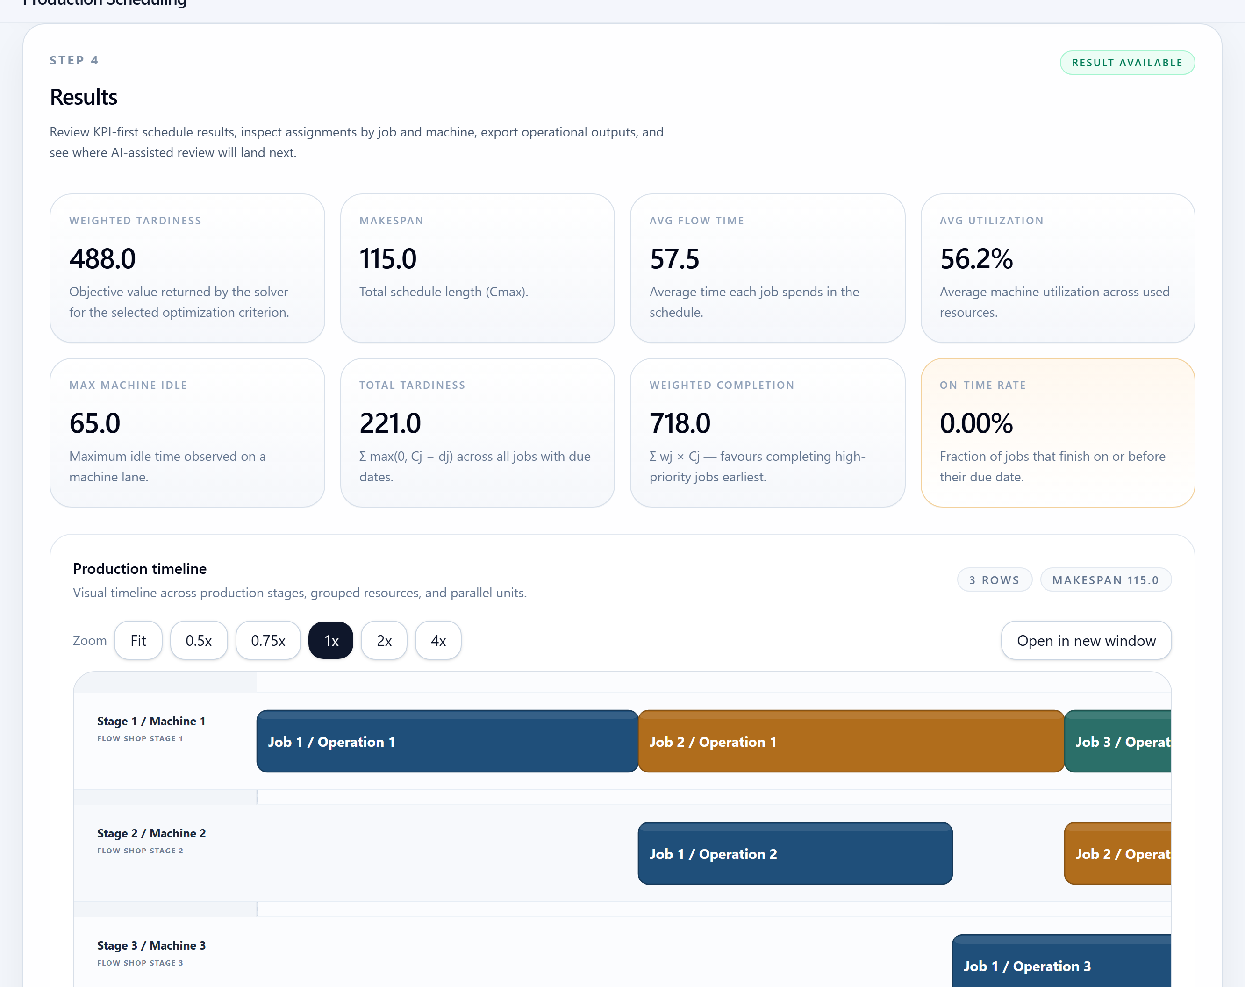Open timeline in new window
Image resolution: width=1245 pixels, height=987 pixels.
[x=1086, y=641]
